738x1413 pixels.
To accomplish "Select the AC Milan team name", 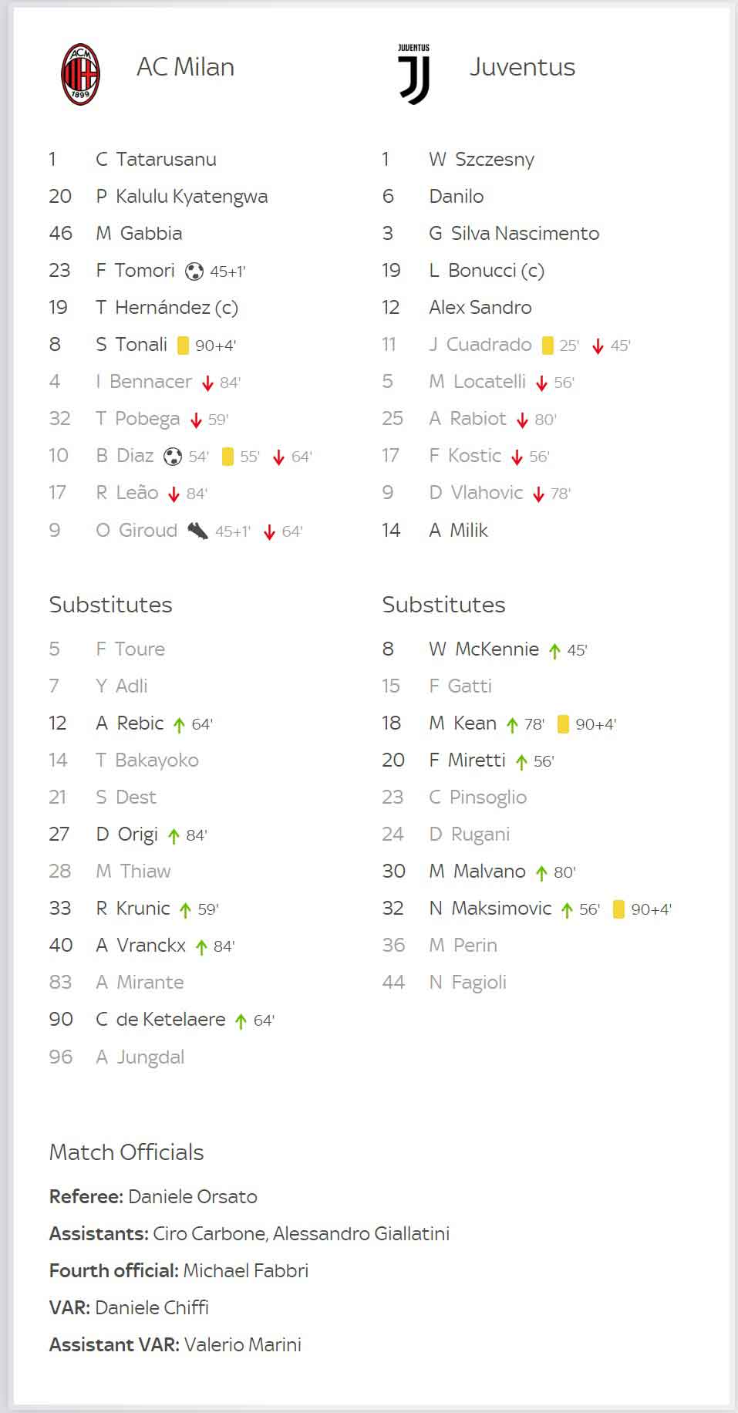I will tap(185, 67).
